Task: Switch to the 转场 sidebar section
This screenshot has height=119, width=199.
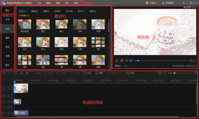Action: click(7, 47)
